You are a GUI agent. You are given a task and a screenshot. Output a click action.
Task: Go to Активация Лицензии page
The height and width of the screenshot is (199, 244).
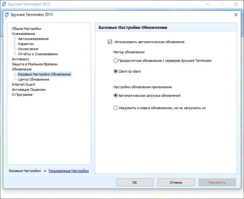coord(29,90)
